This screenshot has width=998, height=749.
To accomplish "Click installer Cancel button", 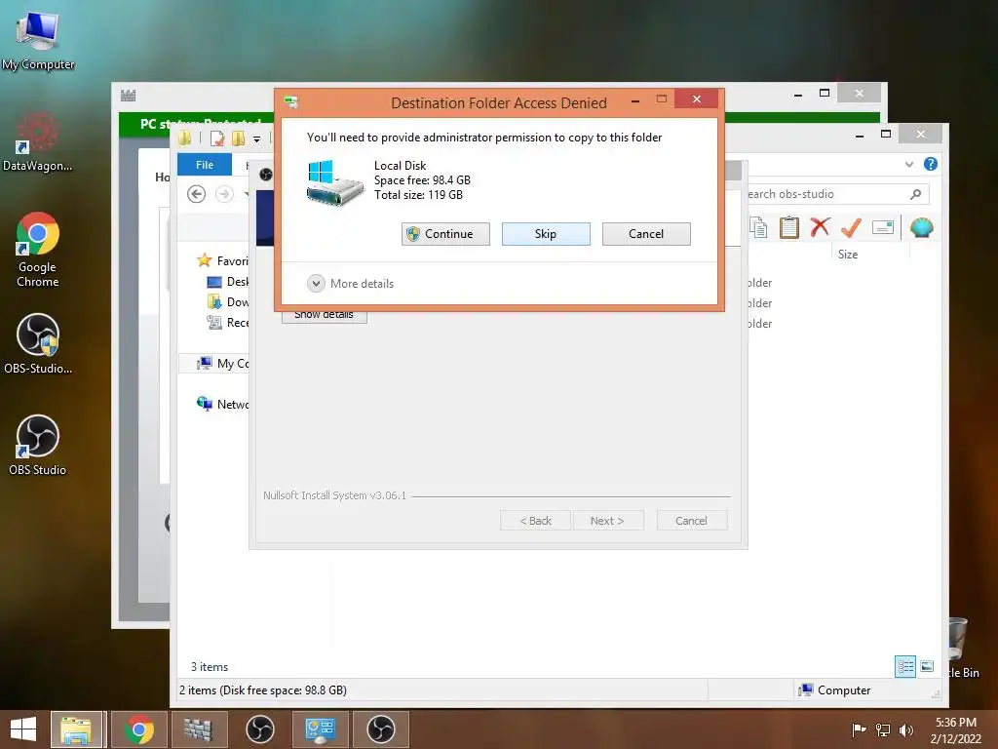I will point(691,521).
